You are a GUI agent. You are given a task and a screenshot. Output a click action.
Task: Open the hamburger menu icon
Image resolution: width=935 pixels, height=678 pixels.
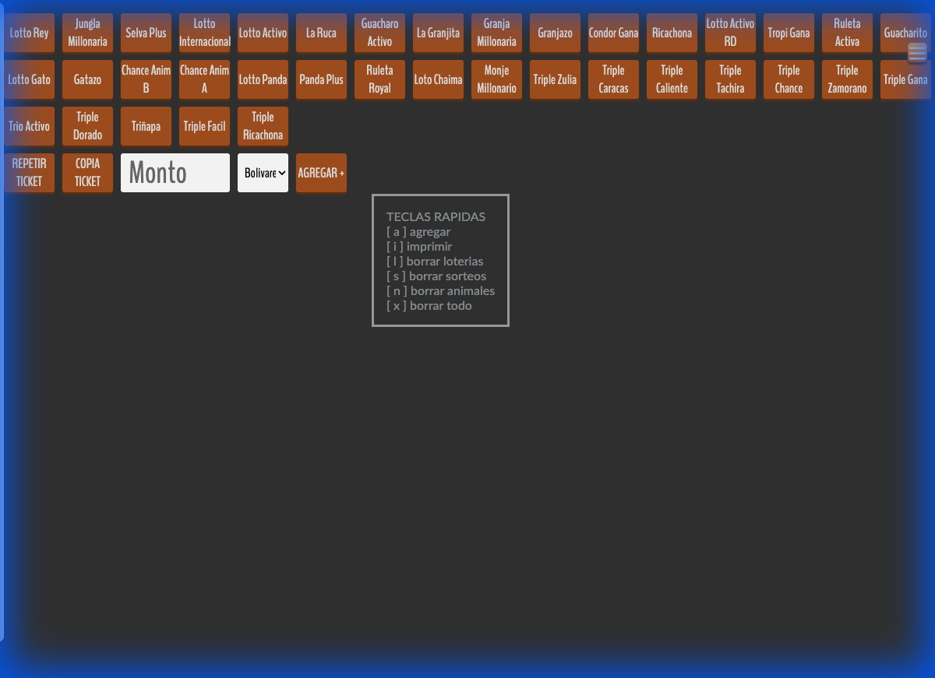917,53
